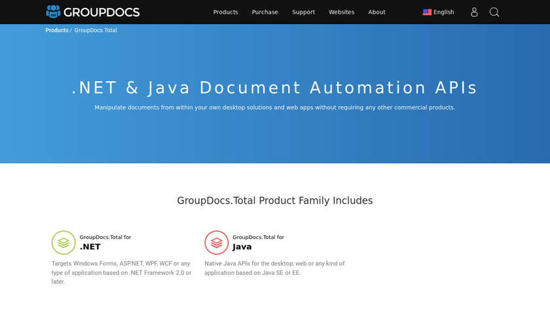The width and height of the screenshot is (550, 309).
Task: Open the Purchase menu
Action: 265,12
